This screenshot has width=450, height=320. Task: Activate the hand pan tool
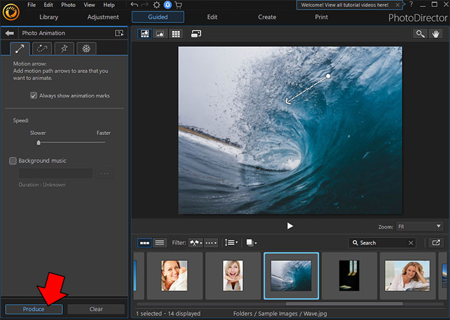coord(437,33)
